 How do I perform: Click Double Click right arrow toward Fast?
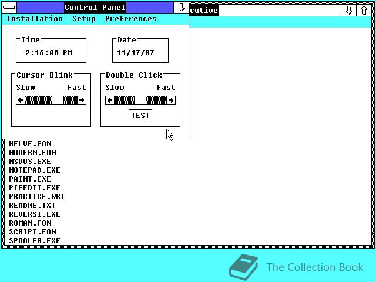[x=171, y=100]
